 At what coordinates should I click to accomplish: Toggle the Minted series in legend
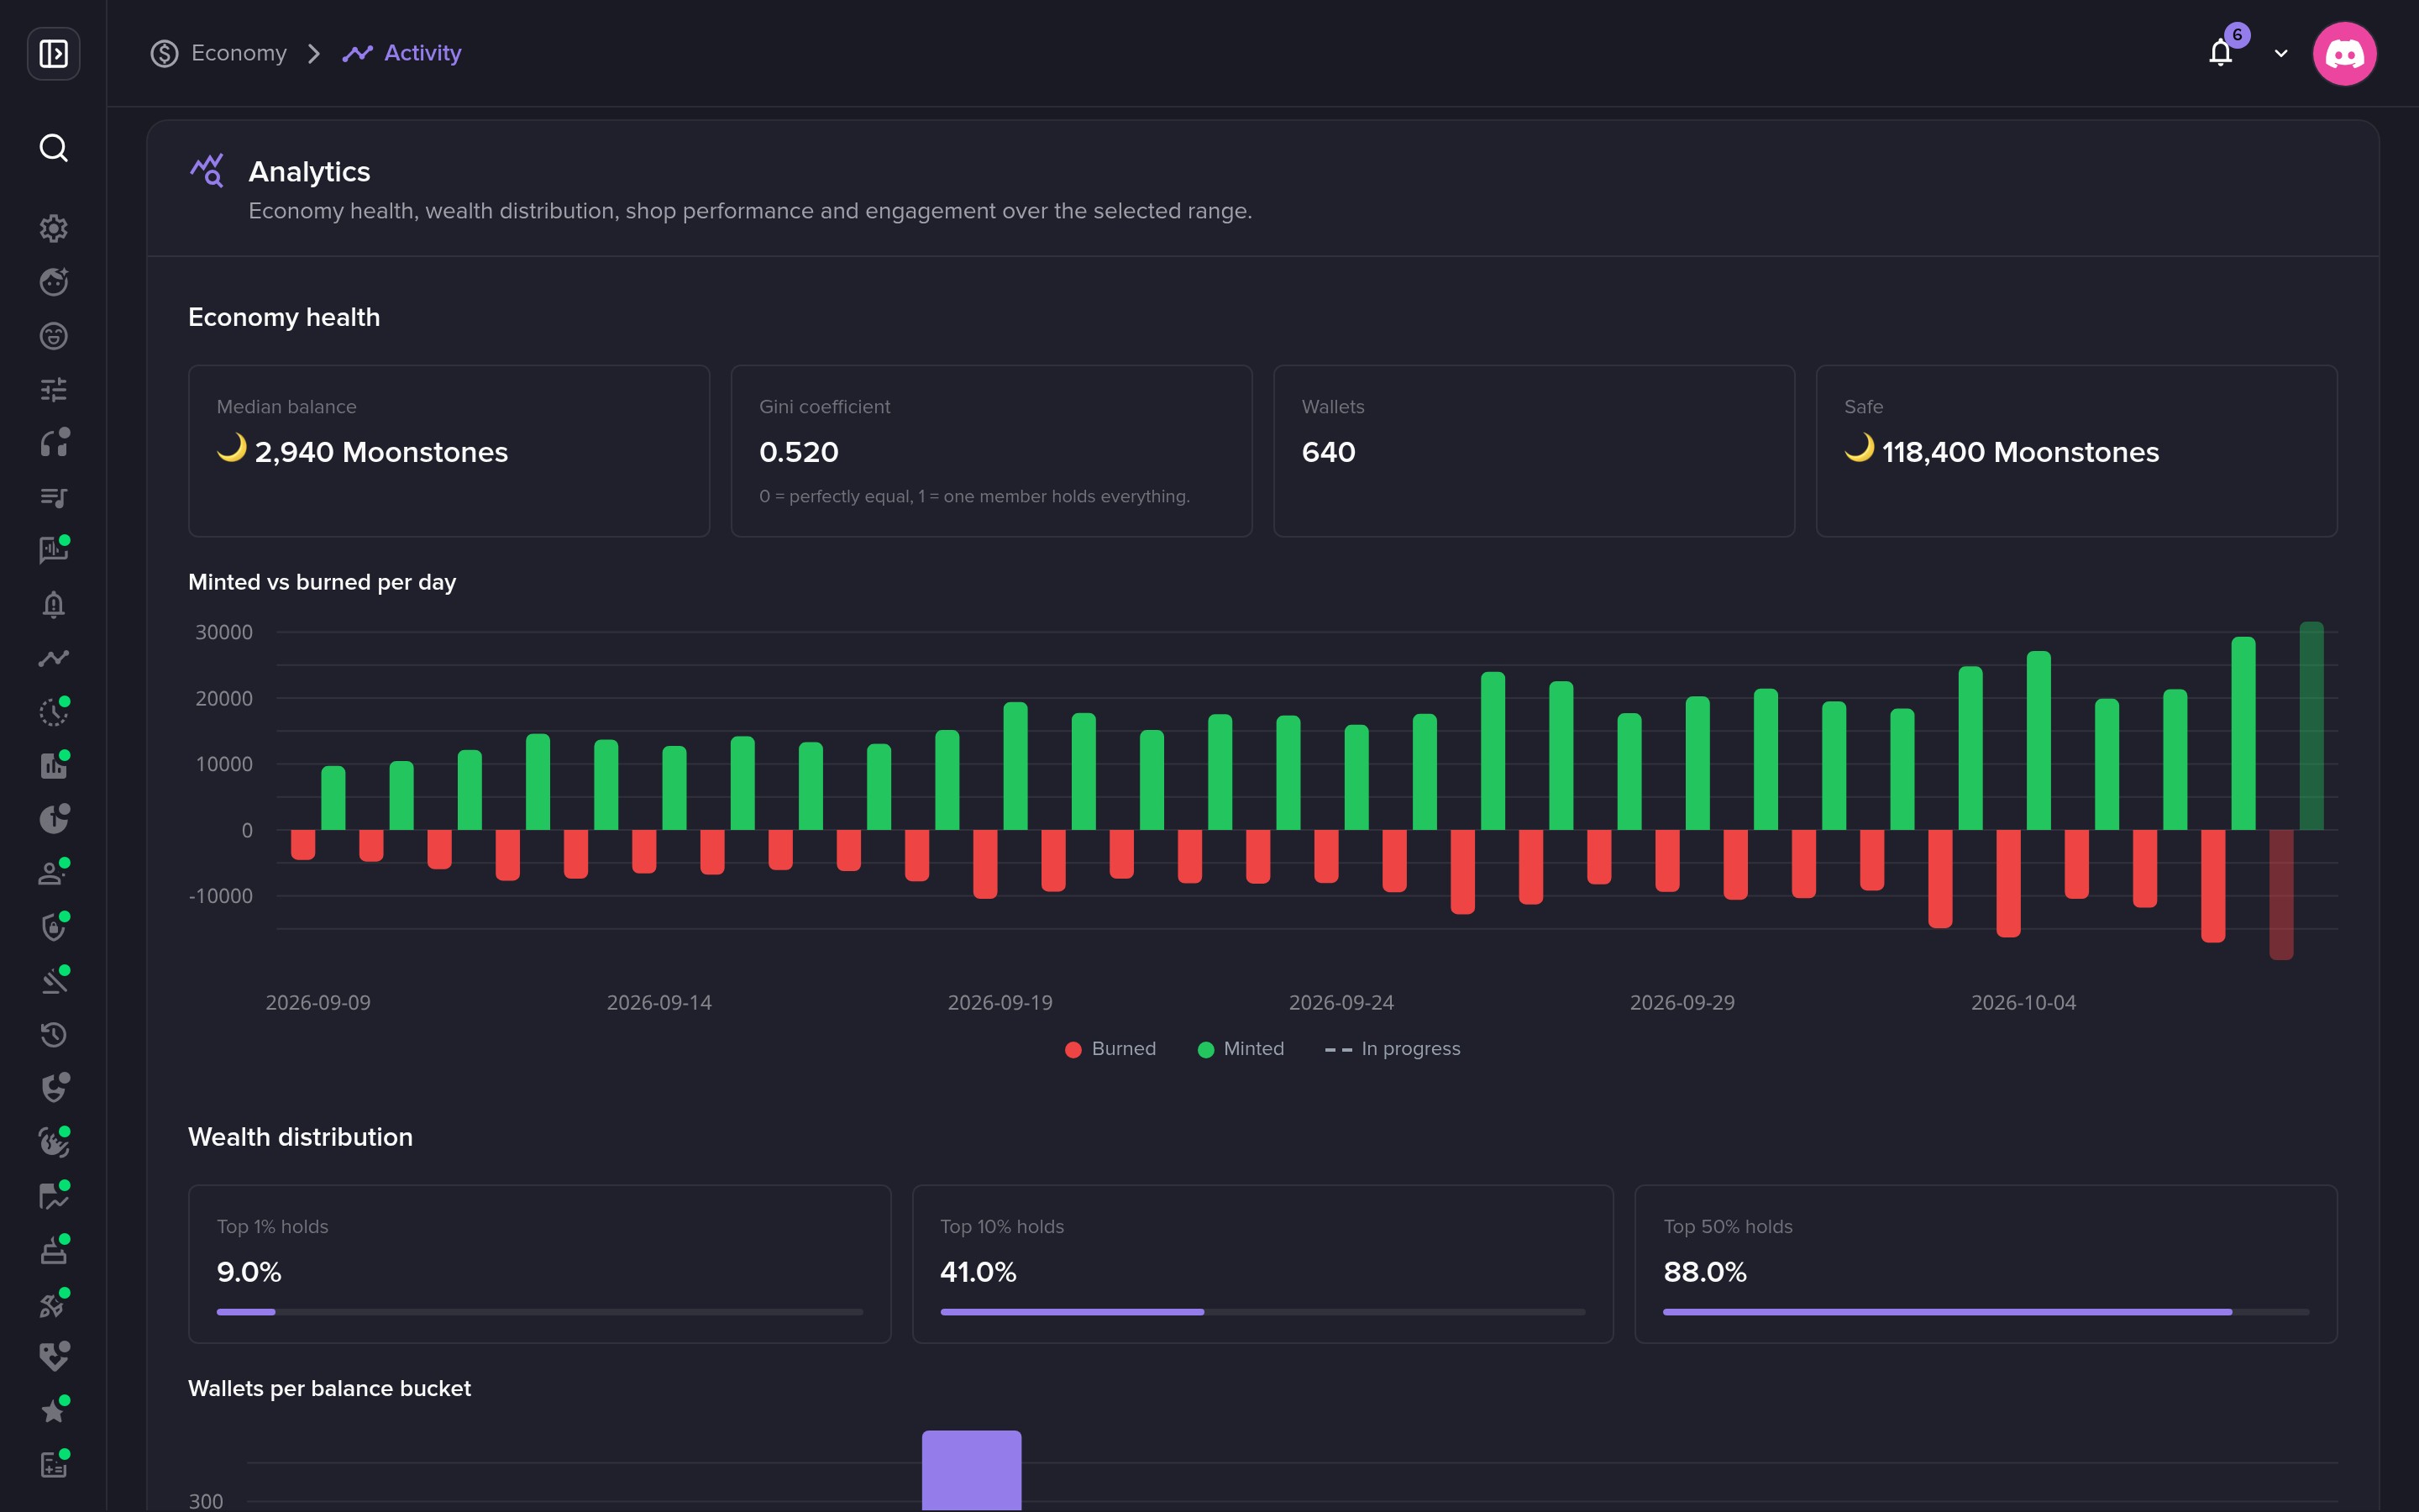(x=1241, y=1049)
